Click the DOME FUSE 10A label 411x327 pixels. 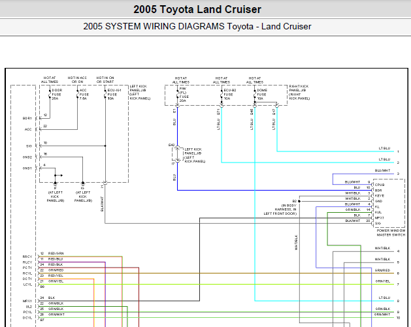(262, 95)
